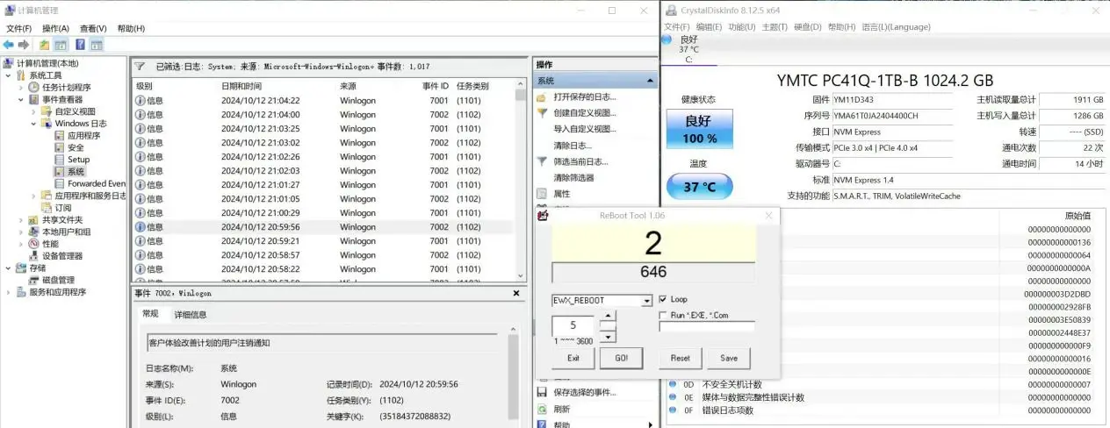Click the 事件 ID column header
The height and width of the screenshot is (428, 1110).
436,86
